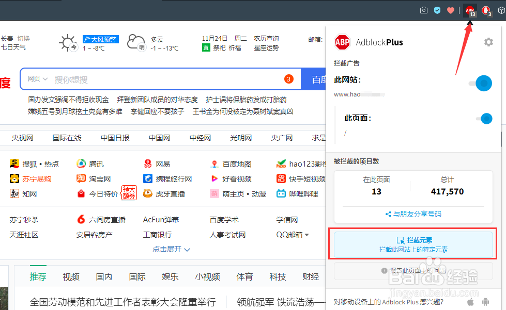Open the 百度学术 link
This screenshot has height=310, width=506.
coord(224,220)
